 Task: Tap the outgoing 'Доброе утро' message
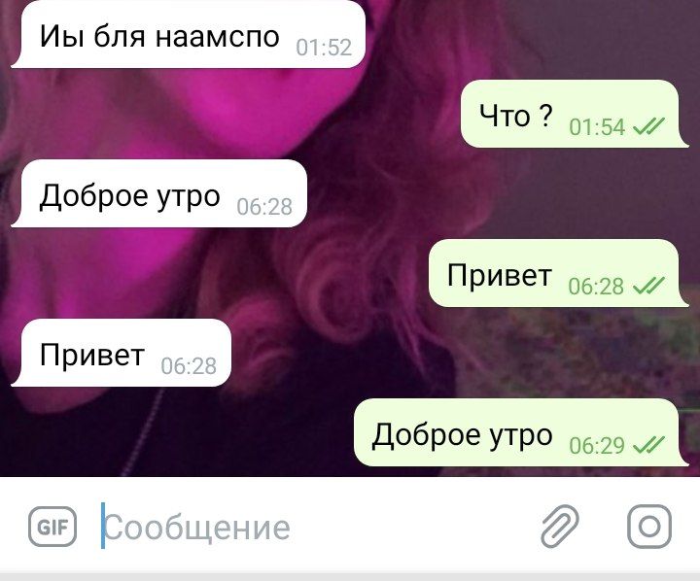[521, 432]
